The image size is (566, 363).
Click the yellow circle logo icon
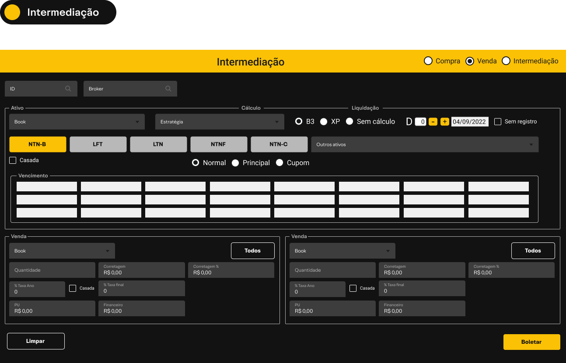[x=12, y=12]
